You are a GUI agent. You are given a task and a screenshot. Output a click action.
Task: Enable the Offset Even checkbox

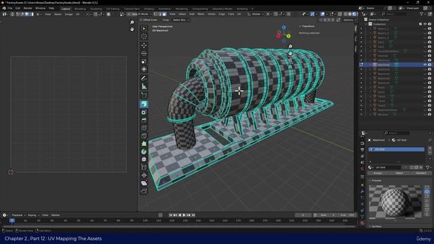(141, 20)
